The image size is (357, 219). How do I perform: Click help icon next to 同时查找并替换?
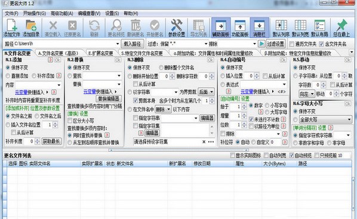pos(107,135)
